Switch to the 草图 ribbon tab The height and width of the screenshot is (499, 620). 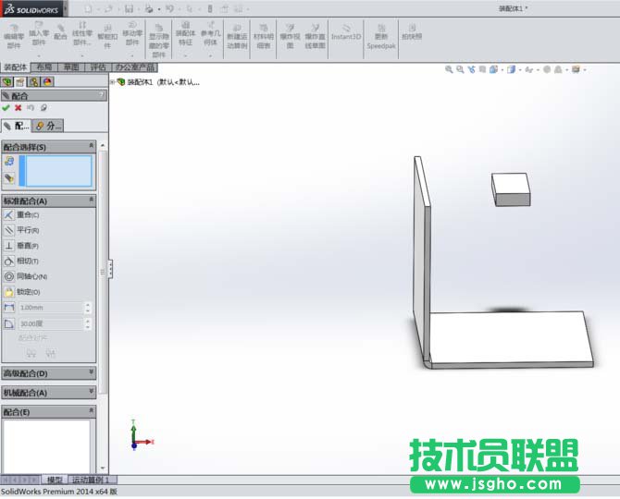point(71,67)
